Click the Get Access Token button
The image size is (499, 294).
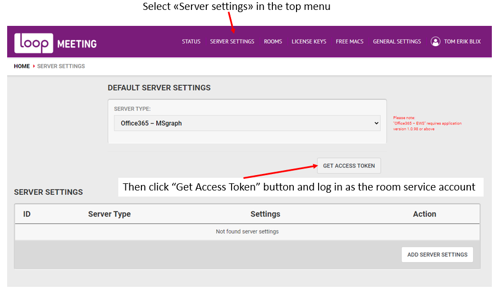[x=349, y=166]
